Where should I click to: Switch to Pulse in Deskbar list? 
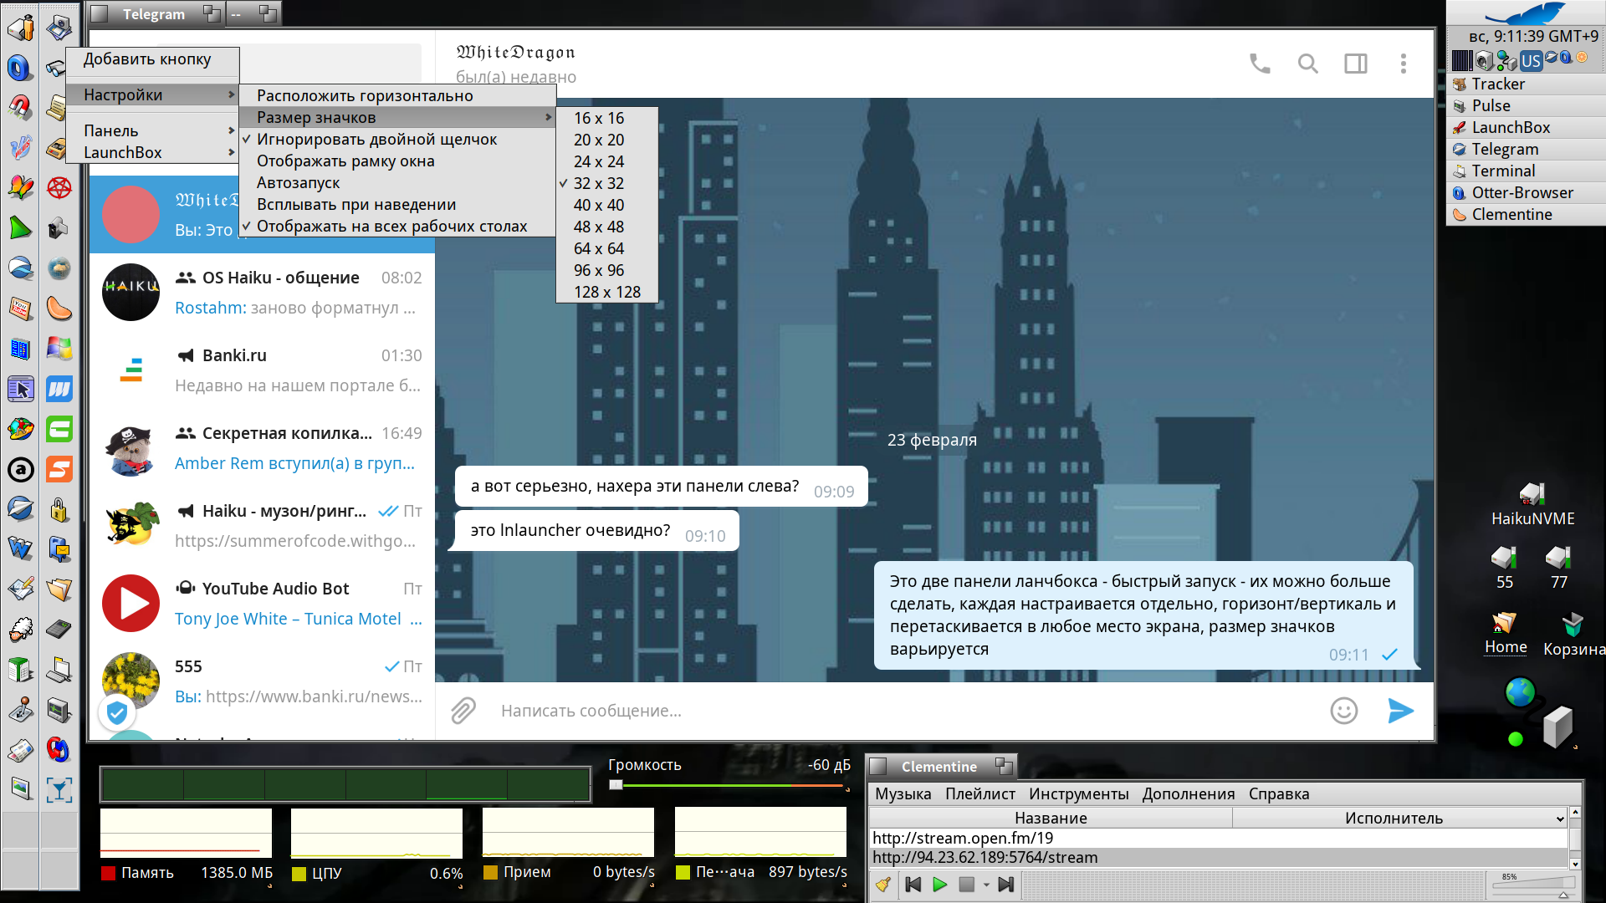pos(1526,106)
